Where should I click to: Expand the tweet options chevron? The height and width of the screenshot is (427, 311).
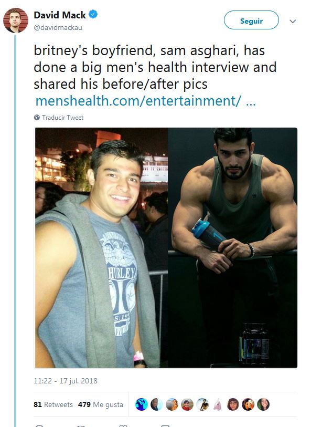pos(293,21)
